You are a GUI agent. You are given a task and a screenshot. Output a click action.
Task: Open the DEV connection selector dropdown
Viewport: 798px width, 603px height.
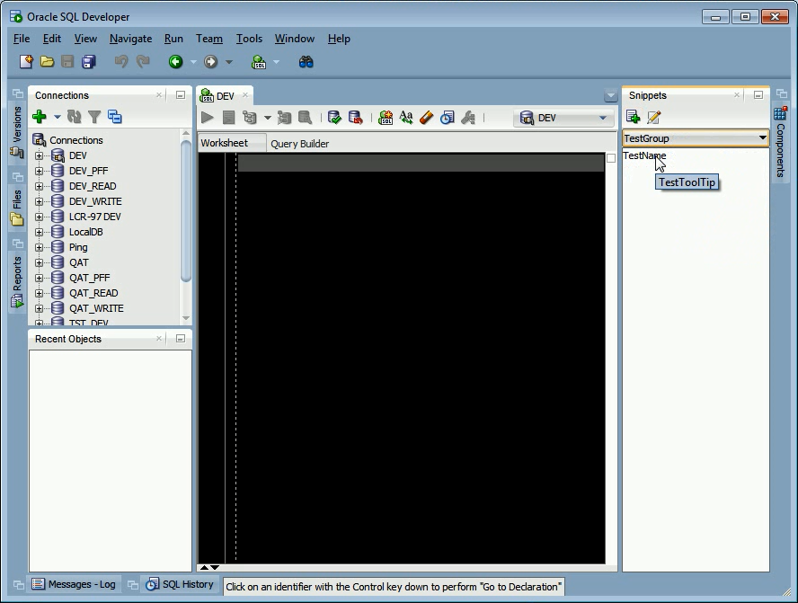click(563, 118)
